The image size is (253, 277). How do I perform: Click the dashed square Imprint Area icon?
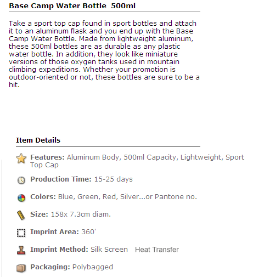coord(21,233)
